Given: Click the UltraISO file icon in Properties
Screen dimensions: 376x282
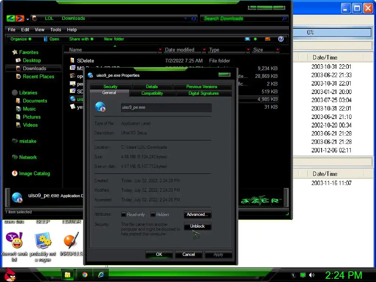Looking at the screenshot, I should pyautogui.click(x=100, y=107).
